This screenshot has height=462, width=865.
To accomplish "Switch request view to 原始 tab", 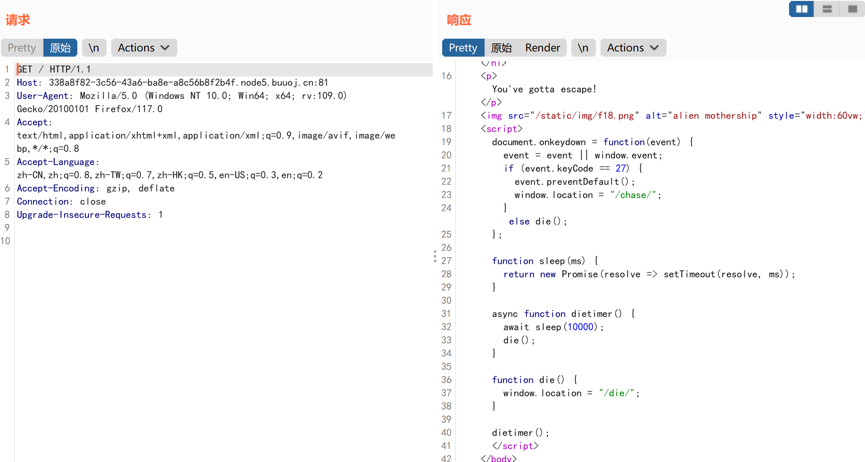I will 60,48.
